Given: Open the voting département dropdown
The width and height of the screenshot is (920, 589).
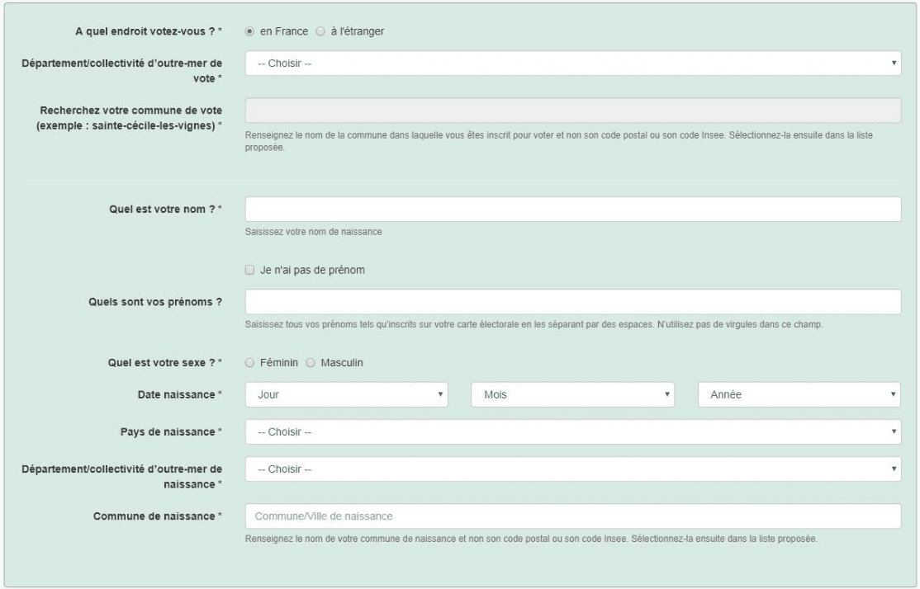Looking at the screenshot, I should [572, 63].
